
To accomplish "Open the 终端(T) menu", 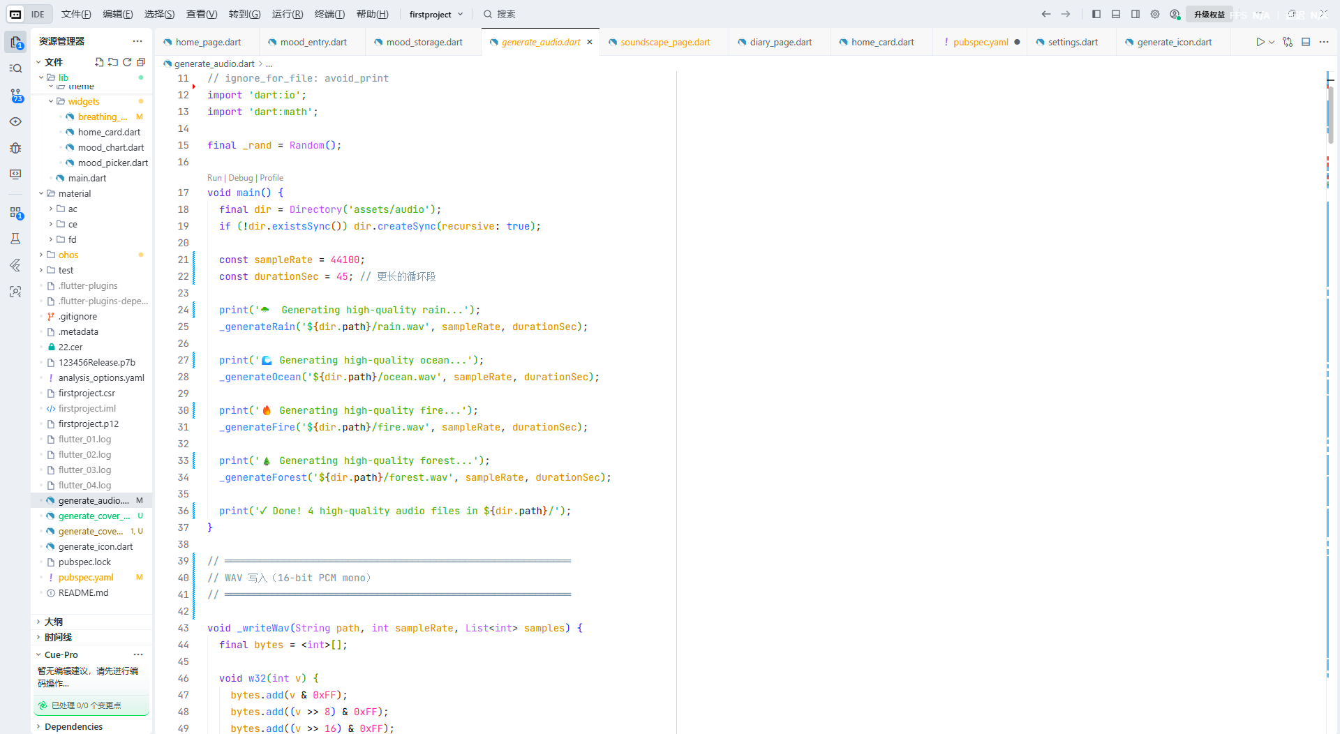I will [329, 14].
